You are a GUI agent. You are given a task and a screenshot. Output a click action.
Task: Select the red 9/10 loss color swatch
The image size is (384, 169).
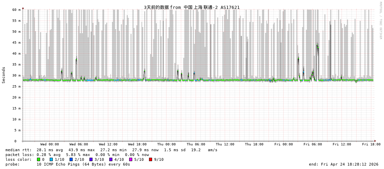151,159
